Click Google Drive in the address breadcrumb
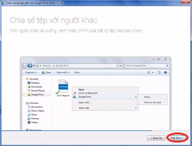This screenshot has width=192, height=146. click(x=62, y=66)
